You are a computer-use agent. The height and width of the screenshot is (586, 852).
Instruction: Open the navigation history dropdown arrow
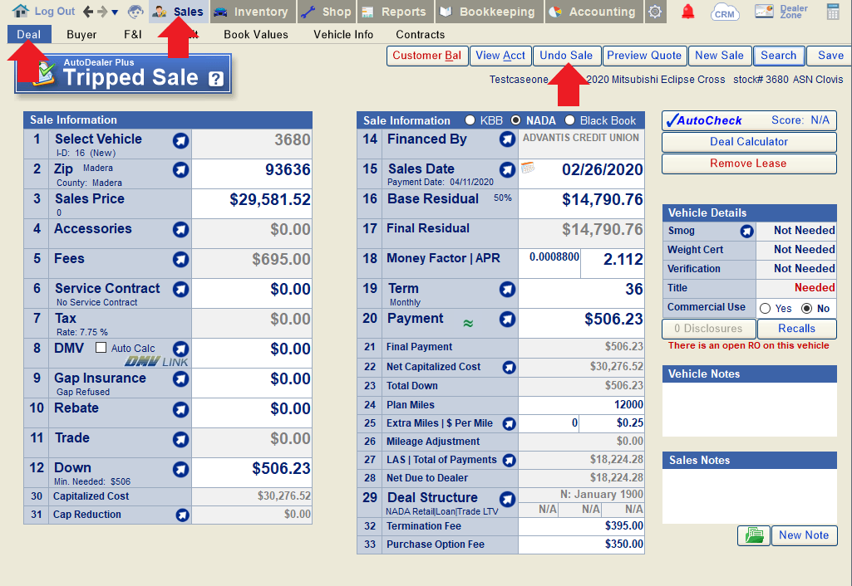[115, 12]
